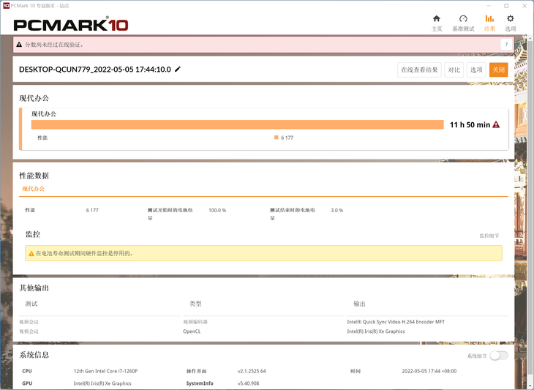The height and width of the screenshot is (390, 534).
Task: Click the result name DESKTOP-QCUN779 title
Action: click(x=94, y=70)
